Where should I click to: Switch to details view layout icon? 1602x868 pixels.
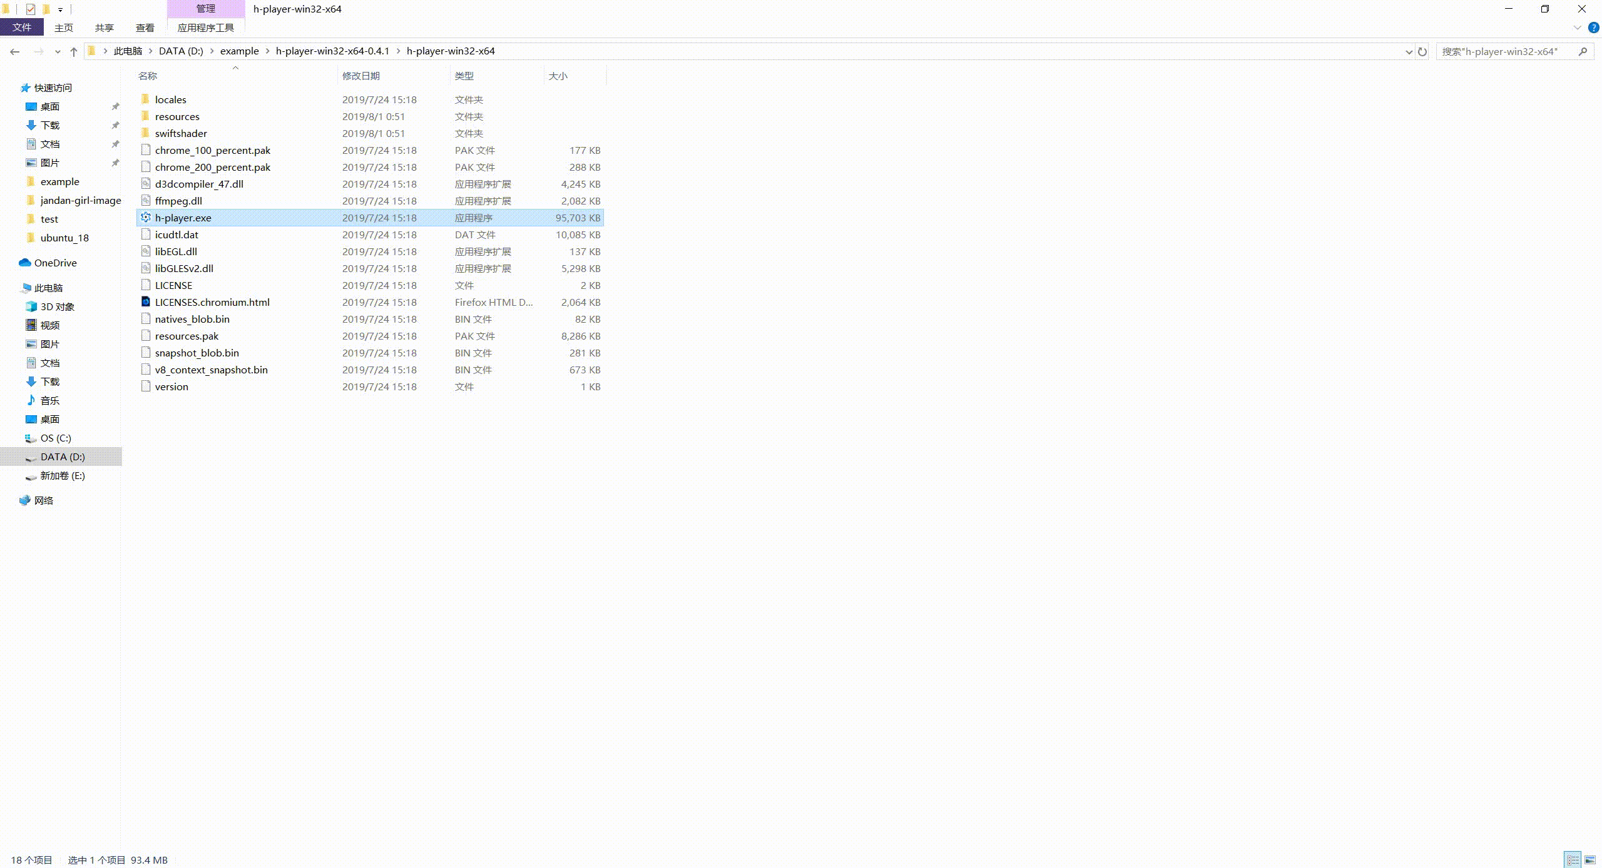point(1573,860)
